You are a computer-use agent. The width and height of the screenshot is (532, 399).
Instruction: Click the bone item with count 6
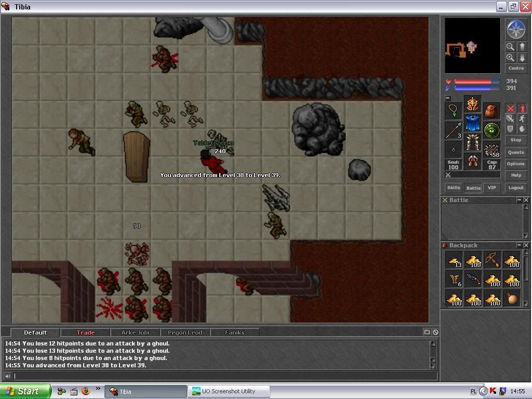pos(454,280)
